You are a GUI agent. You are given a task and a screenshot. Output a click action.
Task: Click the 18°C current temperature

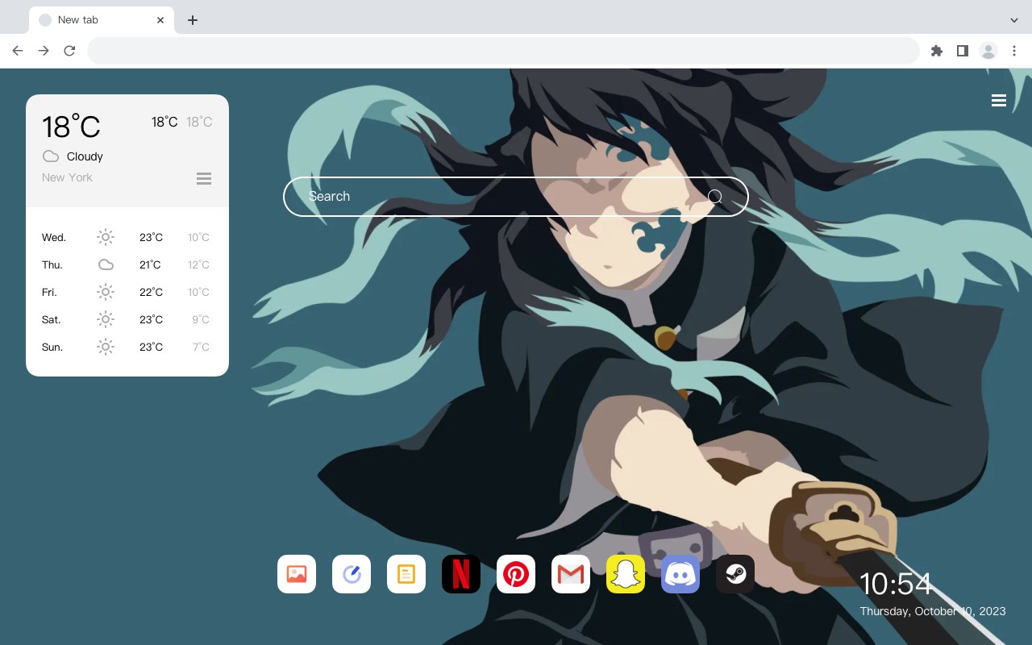pyautogui.click(x=71, y=126)
